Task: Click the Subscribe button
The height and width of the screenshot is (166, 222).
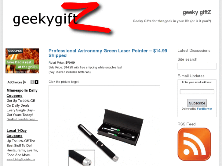Action: point(197,103)
